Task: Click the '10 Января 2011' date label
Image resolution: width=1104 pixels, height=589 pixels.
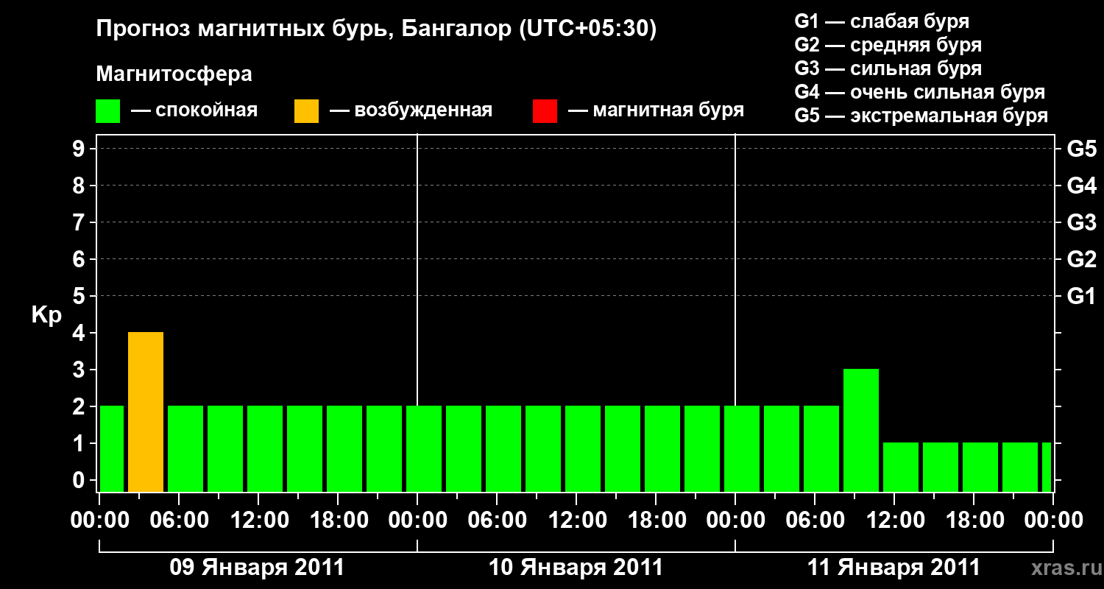Action: [x=576, y=568]
